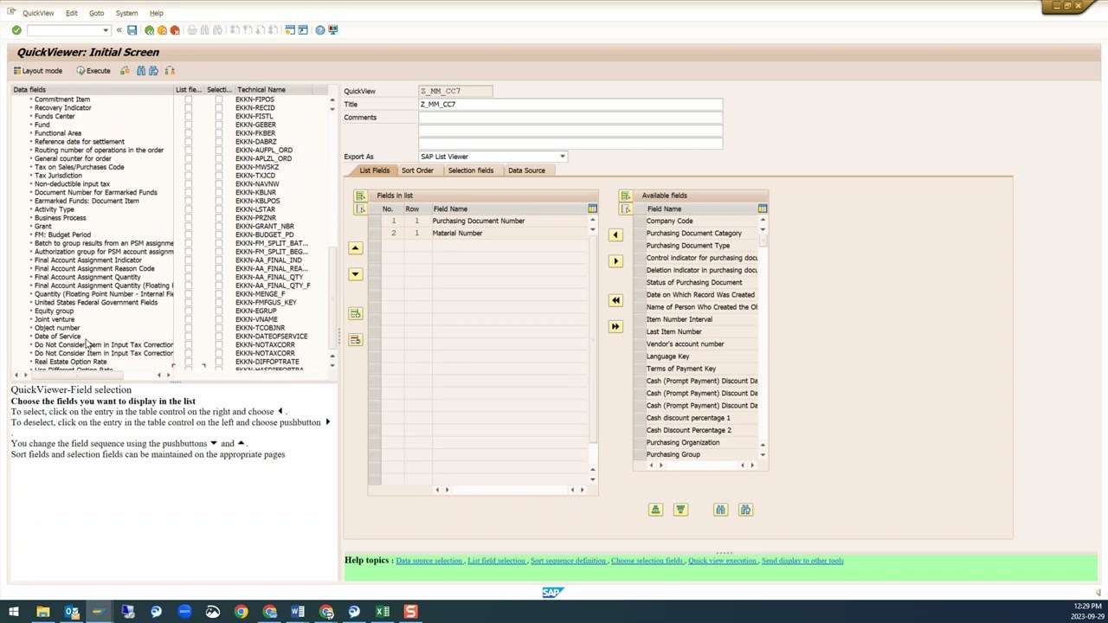Screen dimensions: 1108x623
Task: Tick List field checkbox for Fund
Action: click(x=189, y=125)
